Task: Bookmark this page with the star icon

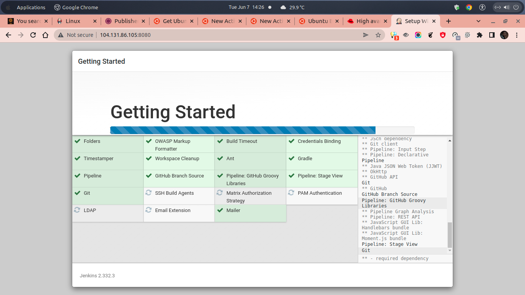Action: [378, 35]
